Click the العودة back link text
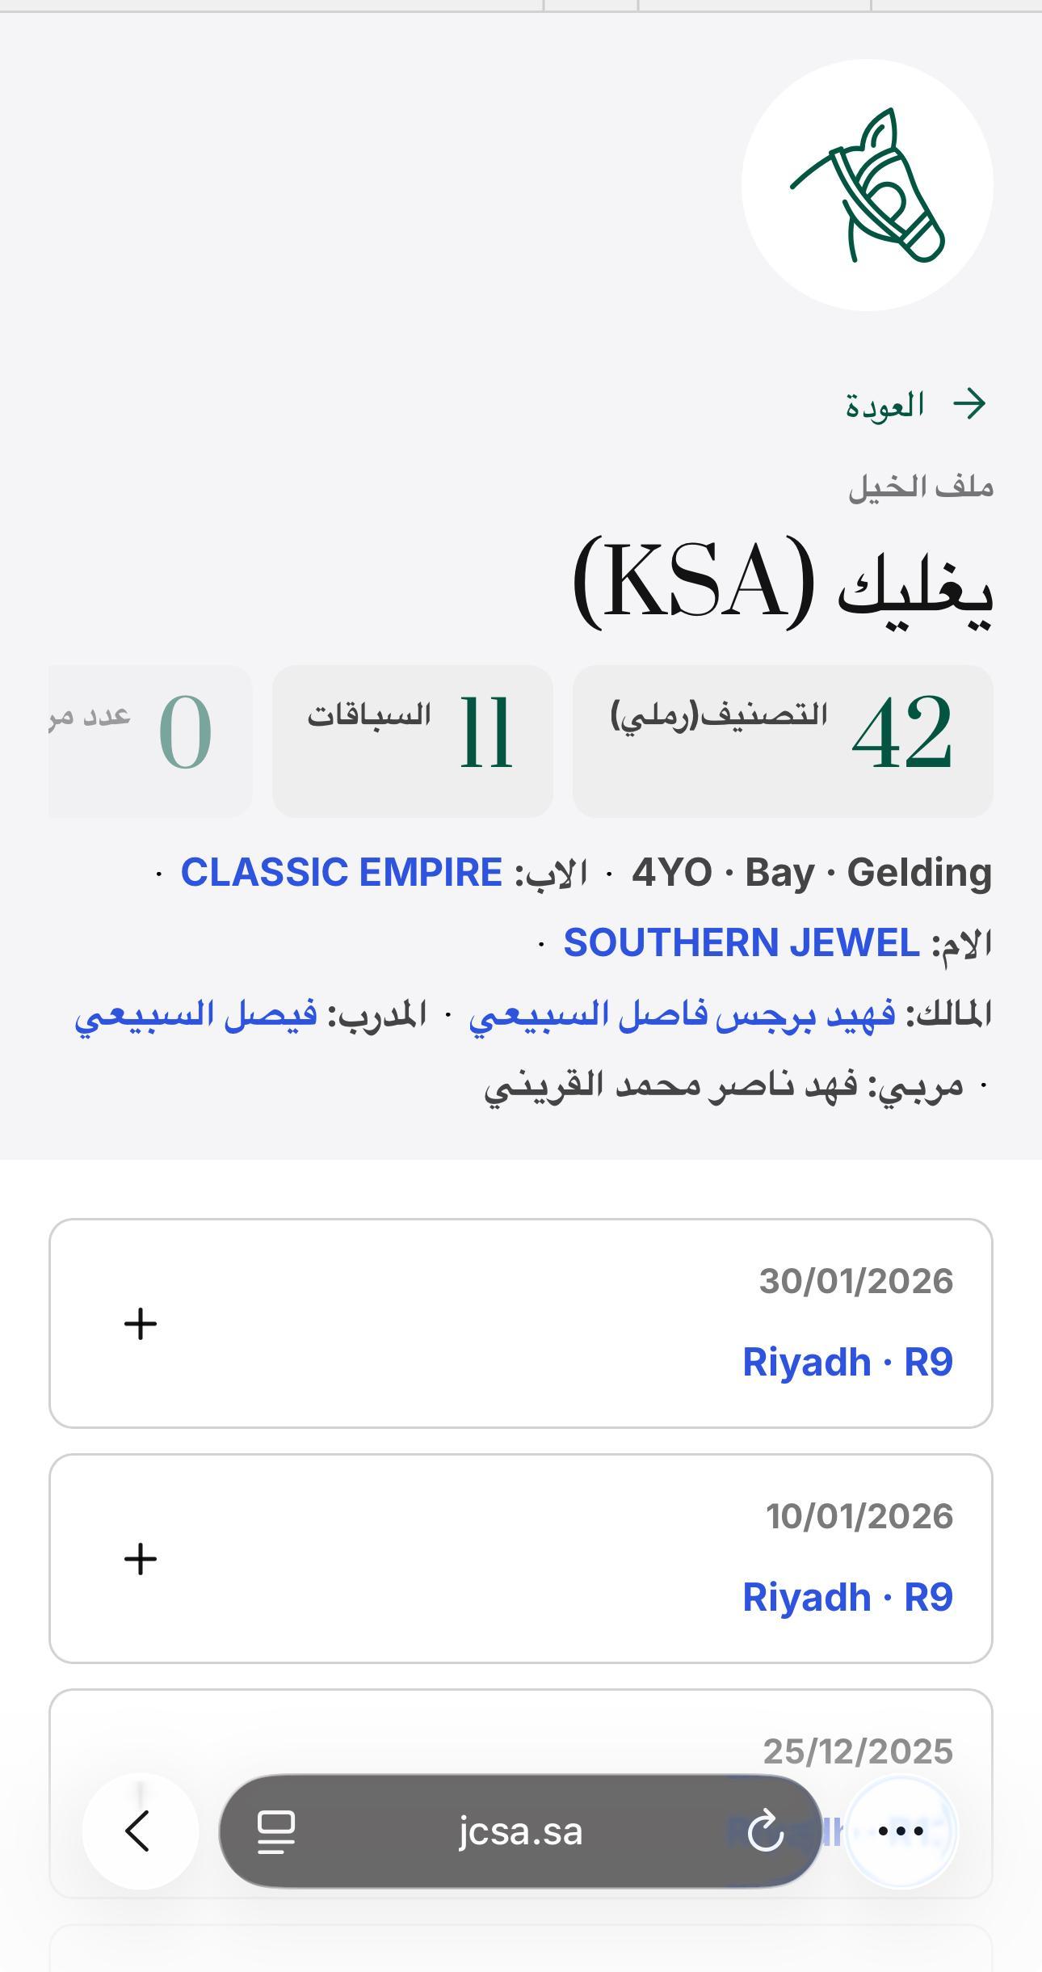 pyautogui.click(x=884, y=404)
